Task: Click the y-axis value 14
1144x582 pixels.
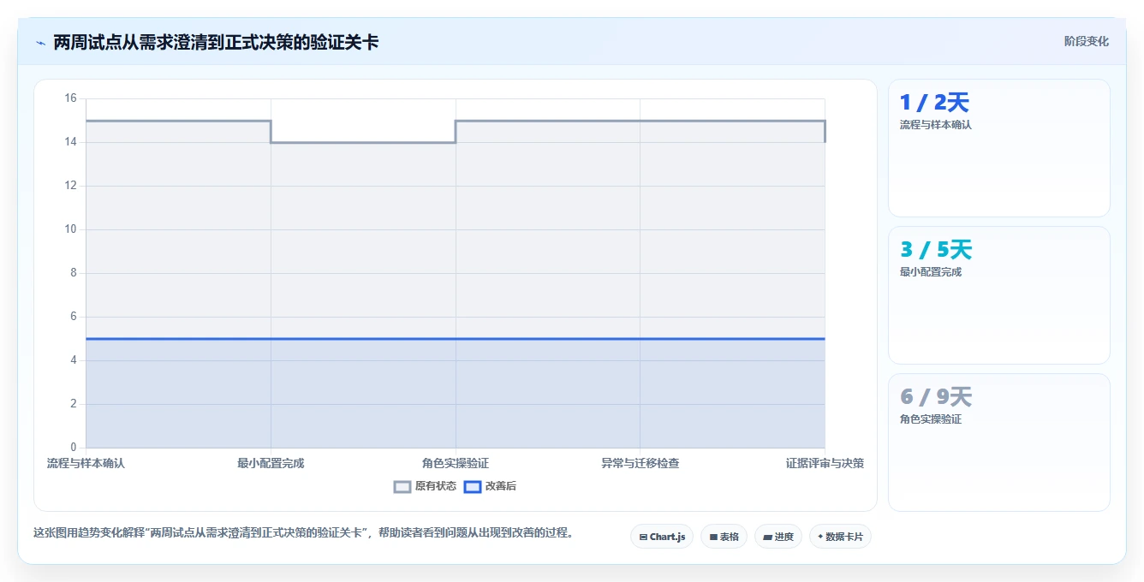Action: pyautogui.click(x=70, y=142)
